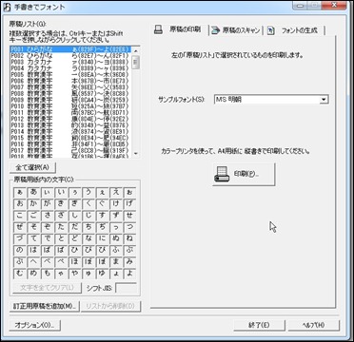Select P003 カタカナ list entry
This screenshot has width=354, height=342.
[70, 61]
